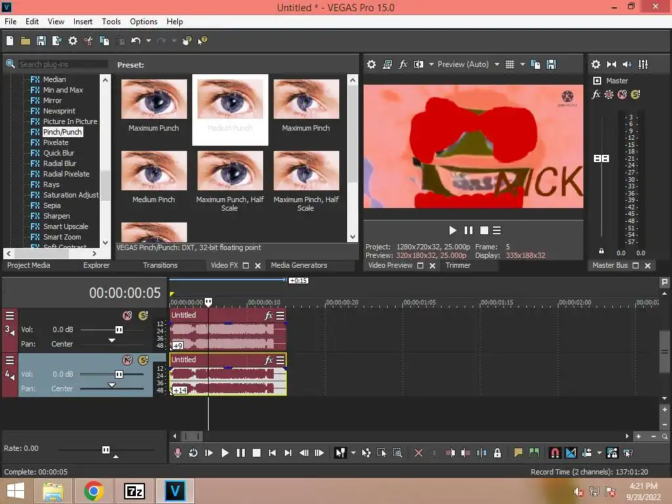The width and height of the screenshot is (672, 504).
Task: Switch to the Transitions tab
Action: 160,265
